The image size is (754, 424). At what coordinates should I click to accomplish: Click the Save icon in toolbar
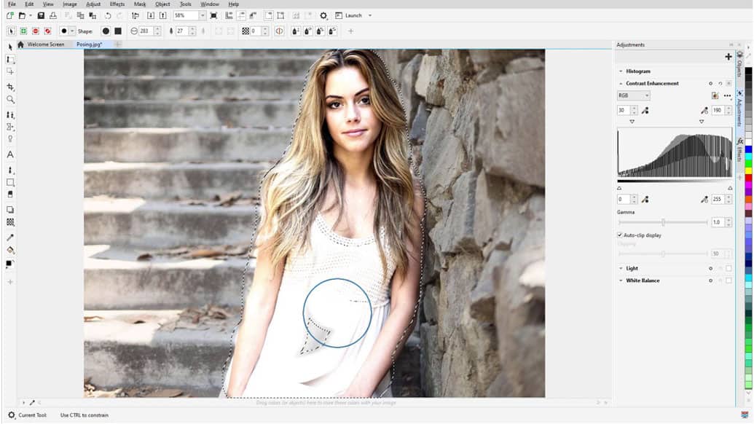[41, 15]
